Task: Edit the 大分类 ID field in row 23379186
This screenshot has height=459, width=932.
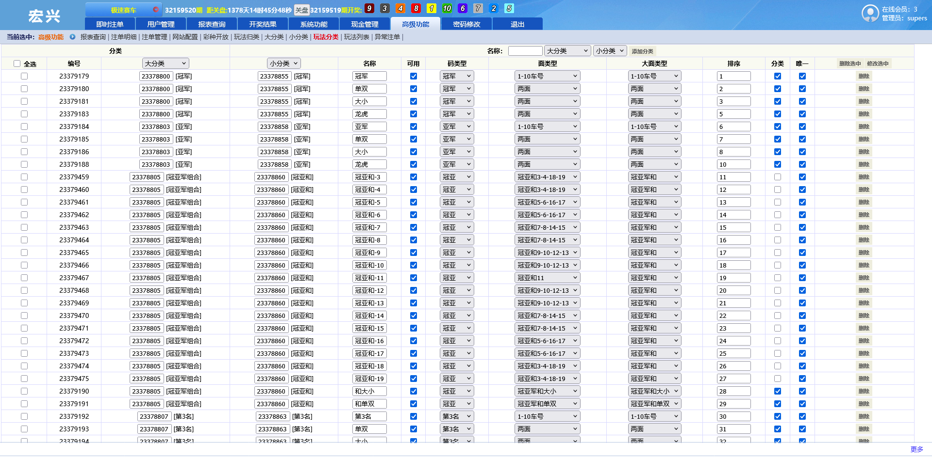Action: (156, 152)
